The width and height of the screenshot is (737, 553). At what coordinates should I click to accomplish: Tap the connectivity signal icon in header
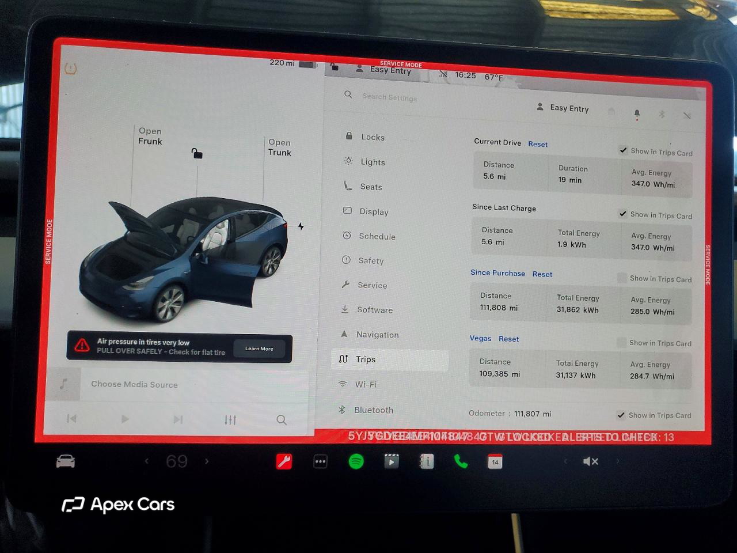click(x=687, y=115)
